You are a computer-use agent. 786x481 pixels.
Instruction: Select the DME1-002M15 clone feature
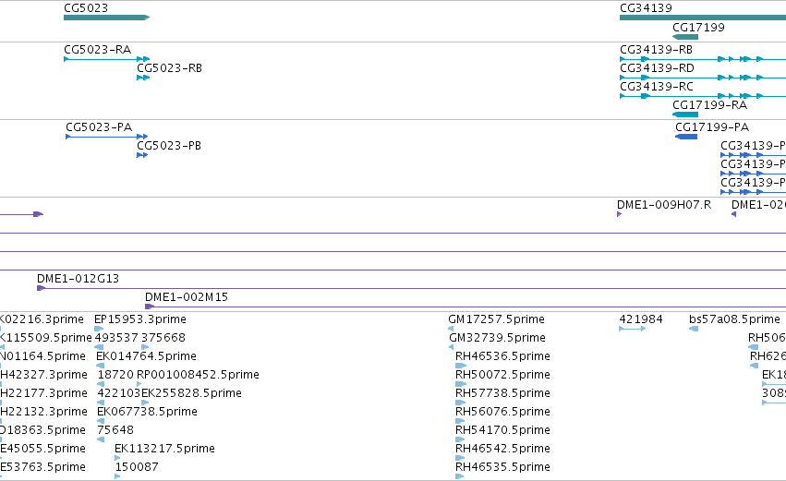[x=466, y=307]
